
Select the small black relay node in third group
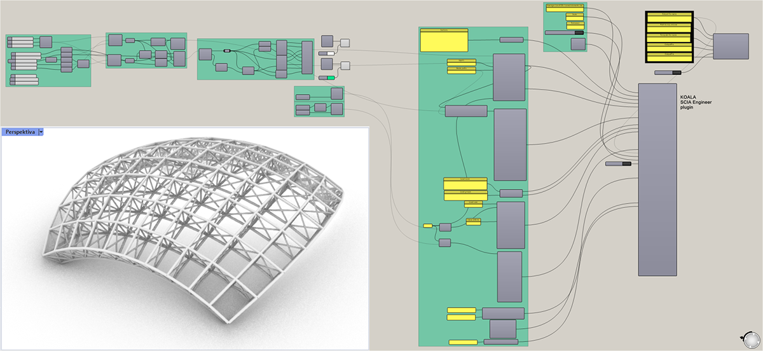click(227, 50)
